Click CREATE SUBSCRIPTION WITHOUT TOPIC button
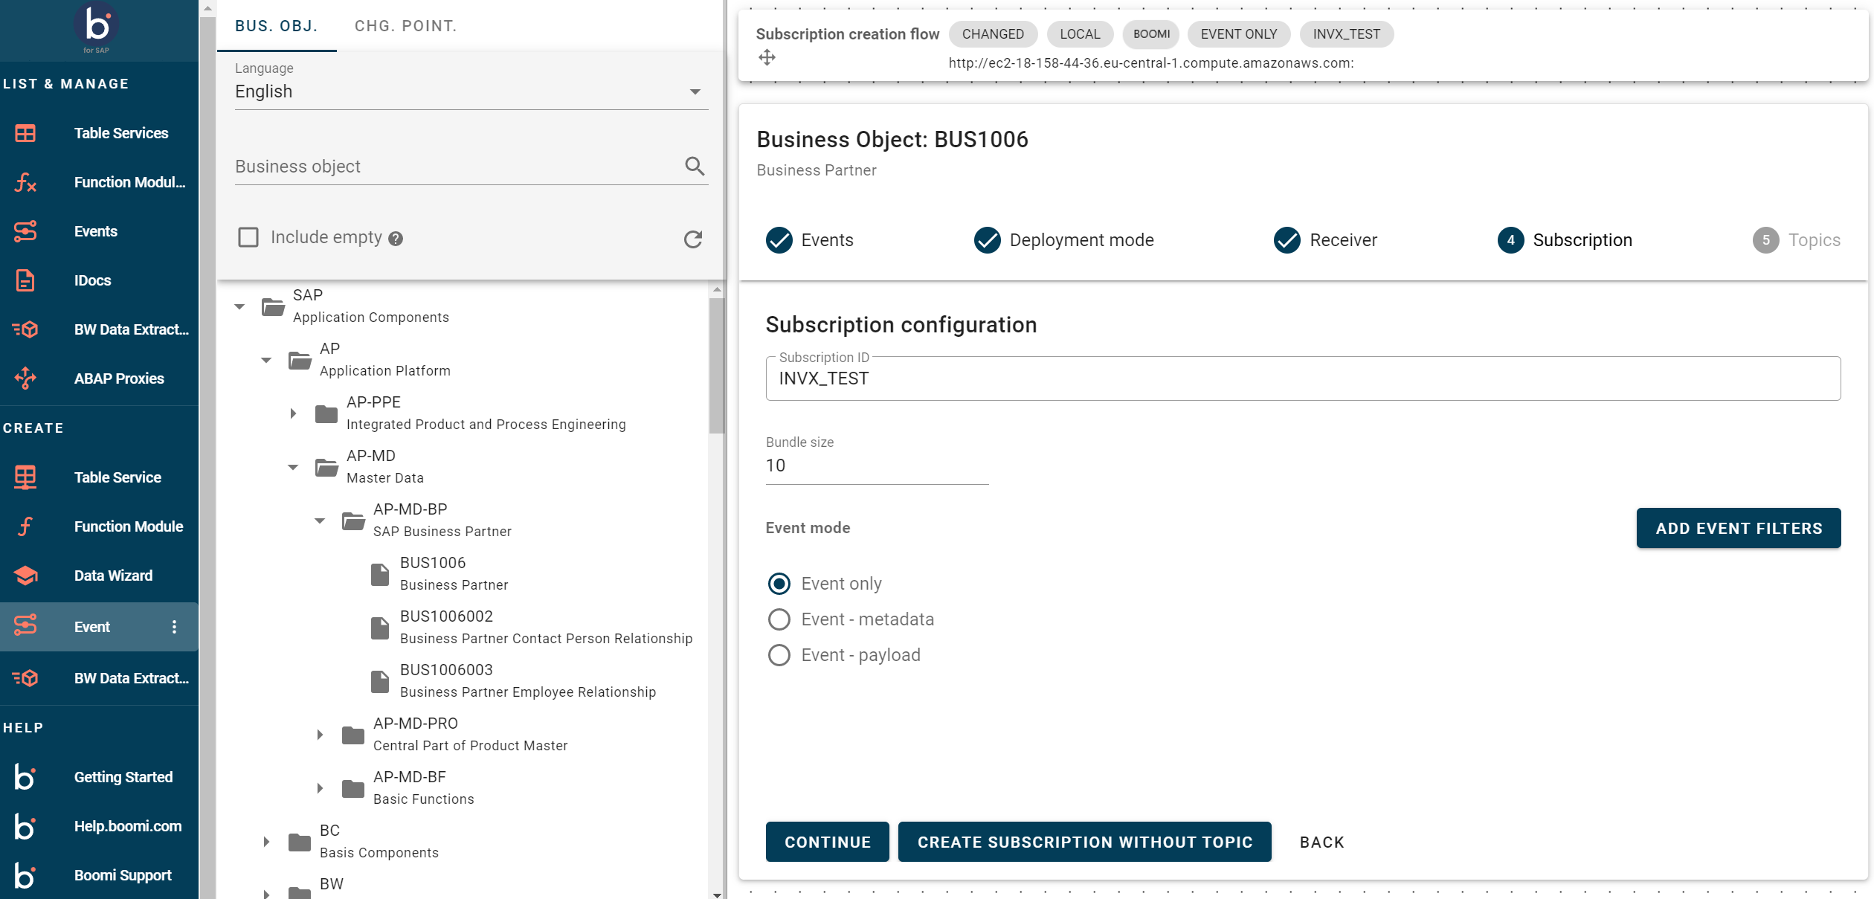This screenshot has width=1874, height=899. 1084,842
